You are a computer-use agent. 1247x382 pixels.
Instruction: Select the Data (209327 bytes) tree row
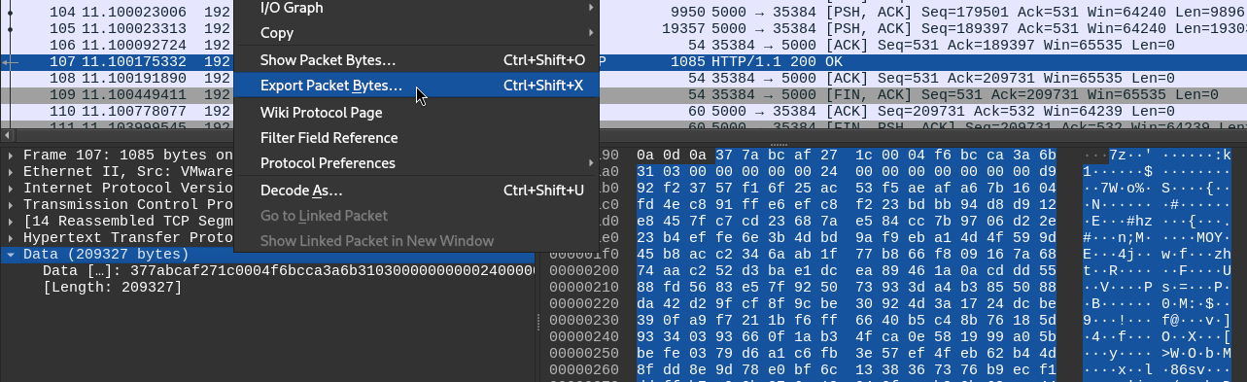click(267, 255)
